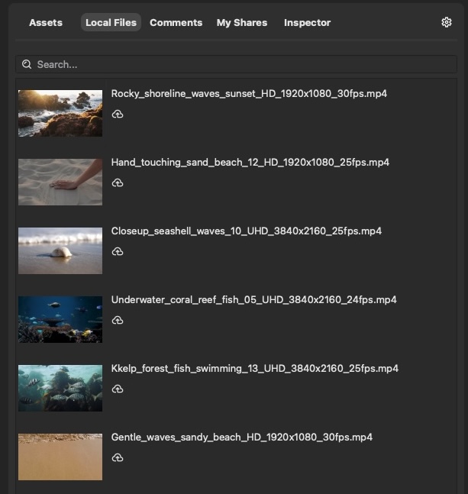This screenshot has width=468, height=494.
Task: Upload Kkelp_forest_fish_swimming using its cloud icon
Action: pos(118,389)
